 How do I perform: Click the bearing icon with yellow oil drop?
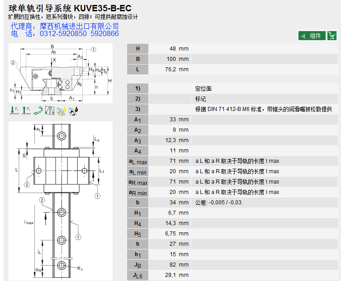62,110
